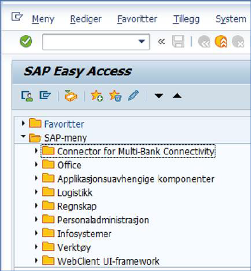The height and width of the screenshot is (271, 251).
Task: Collapse the command field with double chevron
Action: (161, 41)
